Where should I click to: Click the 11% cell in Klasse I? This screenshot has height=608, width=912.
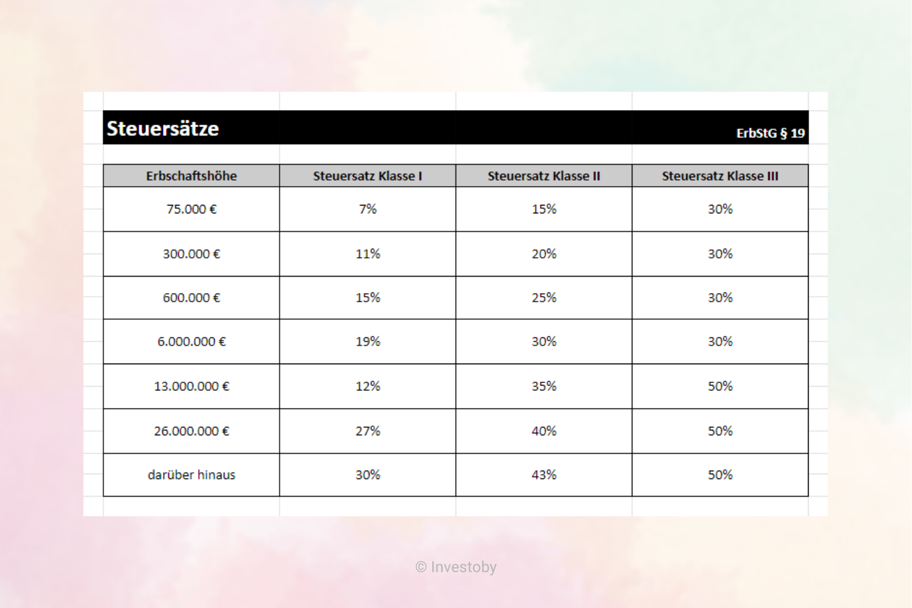pyautogui.click(x=367, y=254)
